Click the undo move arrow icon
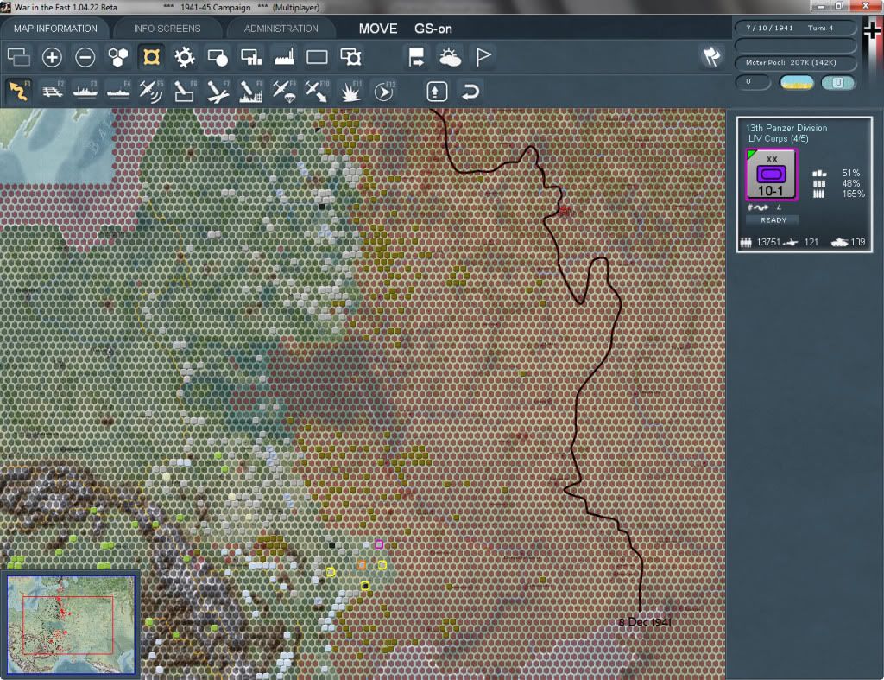This screenshot has width=884, height=680. [x=470, y=92]
